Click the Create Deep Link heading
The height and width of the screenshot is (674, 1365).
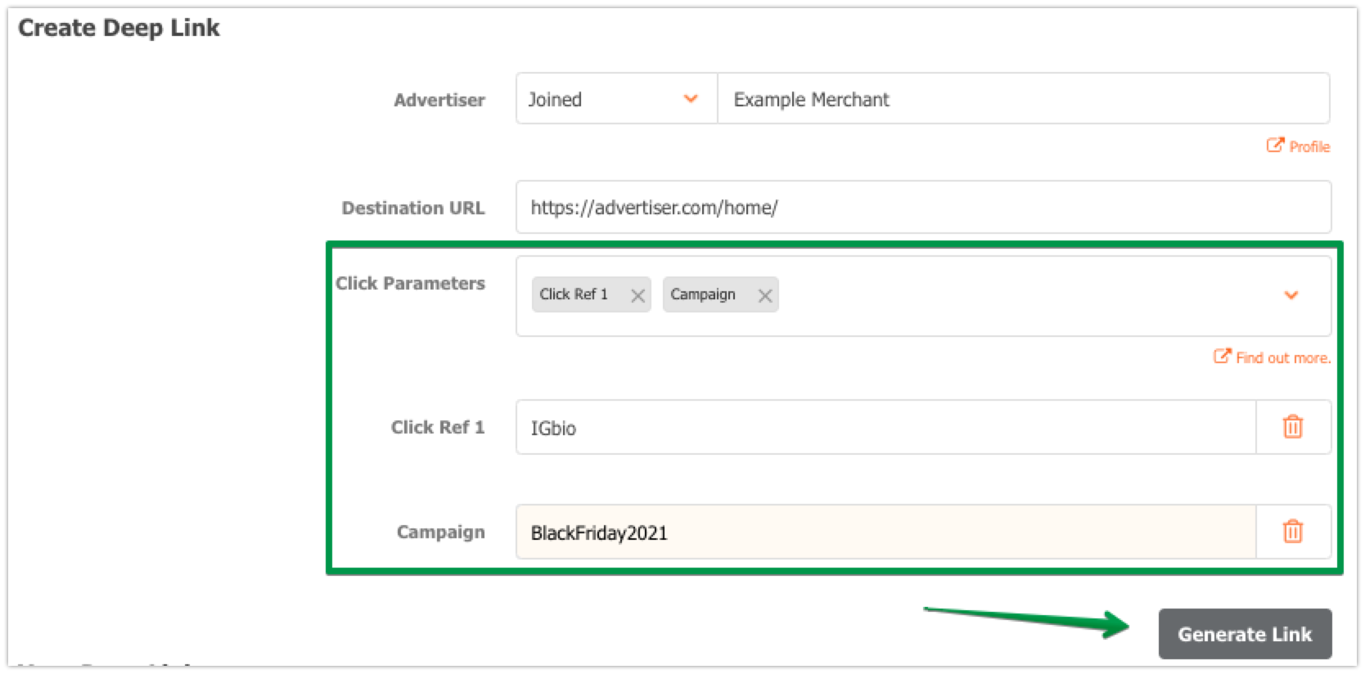click(119, 28)
